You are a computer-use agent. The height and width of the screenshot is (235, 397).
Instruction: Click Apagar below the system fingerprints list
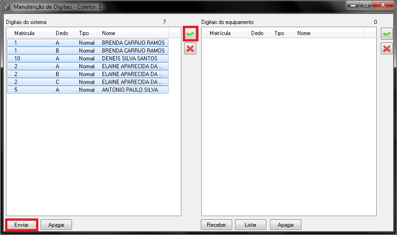coord(56,225)
